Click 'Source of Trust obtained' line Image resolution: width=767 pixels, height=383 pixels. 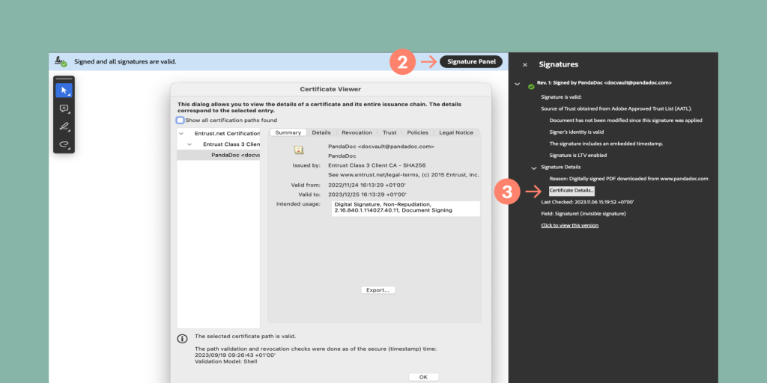[616, 108]
